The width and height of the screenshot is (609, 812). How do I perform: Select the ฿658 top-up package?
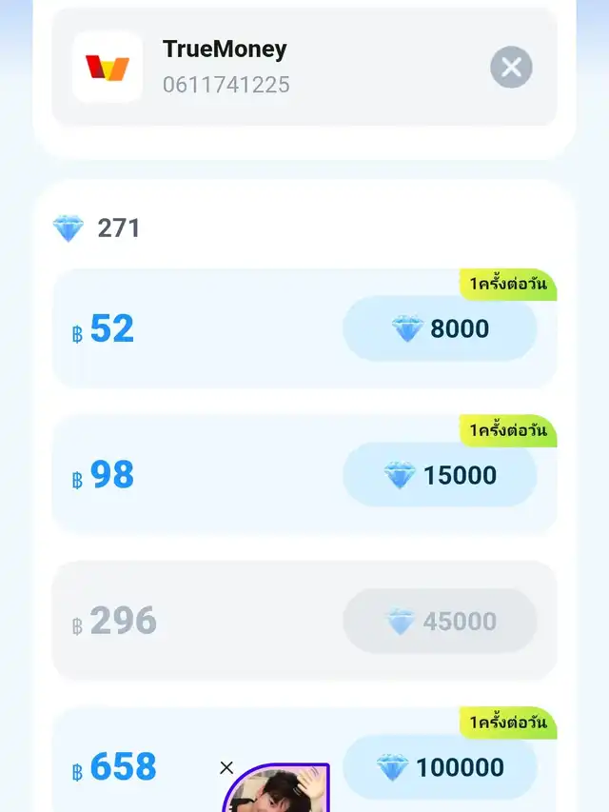(123, 767)
